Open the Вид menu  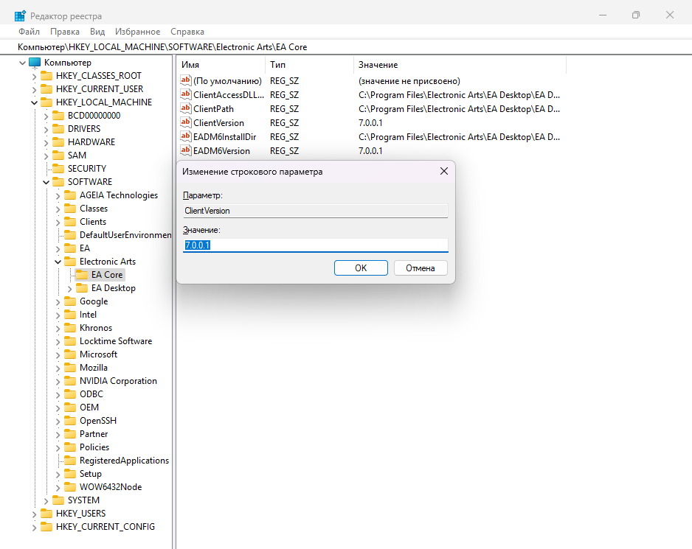(x=97, y=32)
